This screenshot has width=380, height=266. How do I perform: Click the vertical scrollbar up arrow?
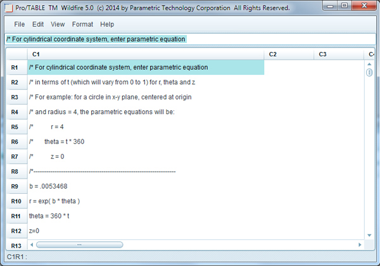(369, 65)
